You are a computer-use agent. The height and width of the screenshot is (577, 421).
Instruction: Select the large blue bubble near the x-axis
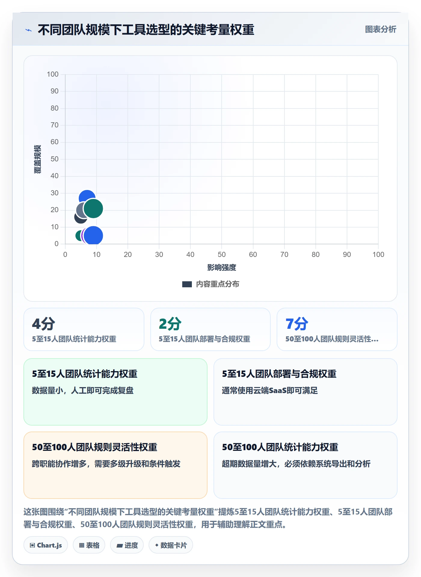93,236
